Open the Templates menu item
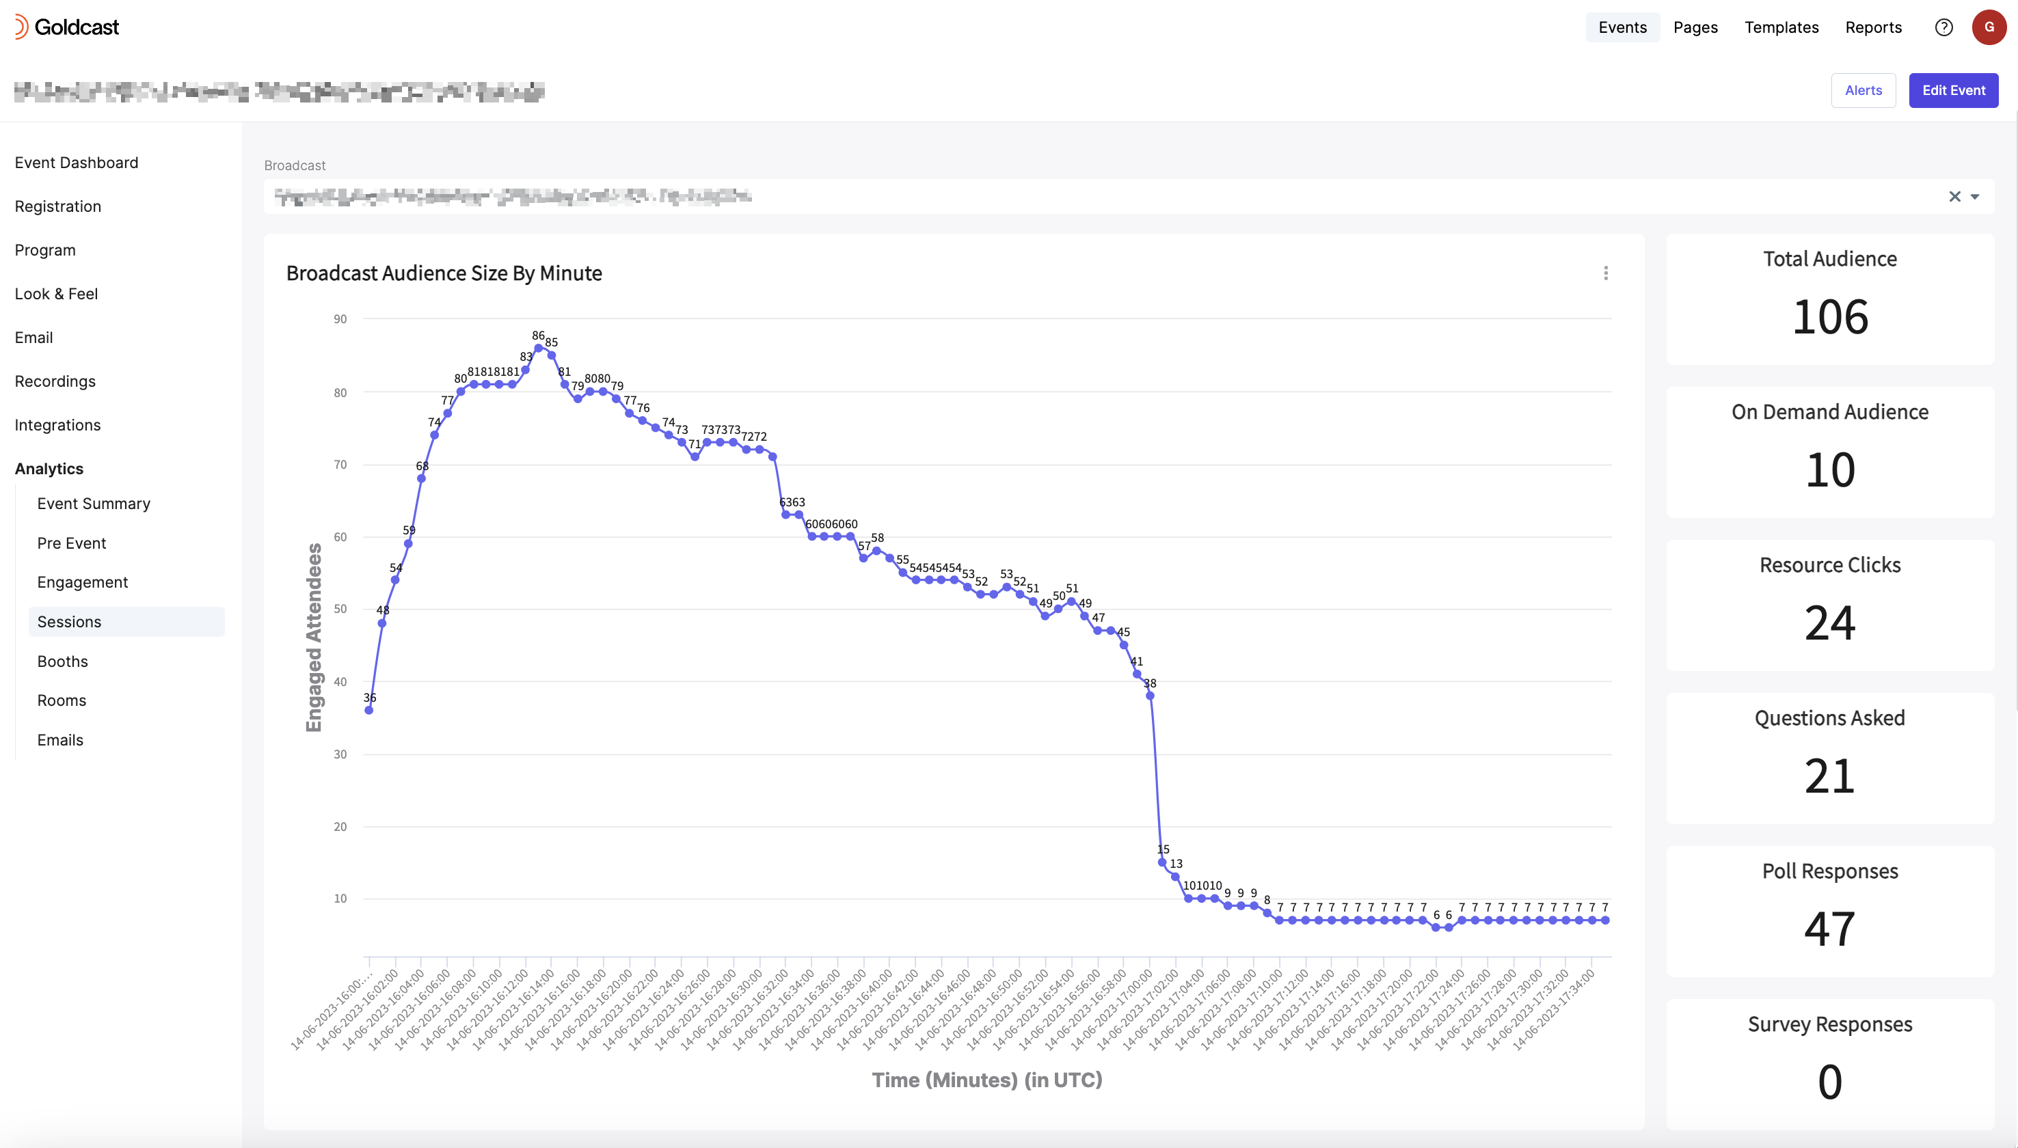 point(1781,27)
